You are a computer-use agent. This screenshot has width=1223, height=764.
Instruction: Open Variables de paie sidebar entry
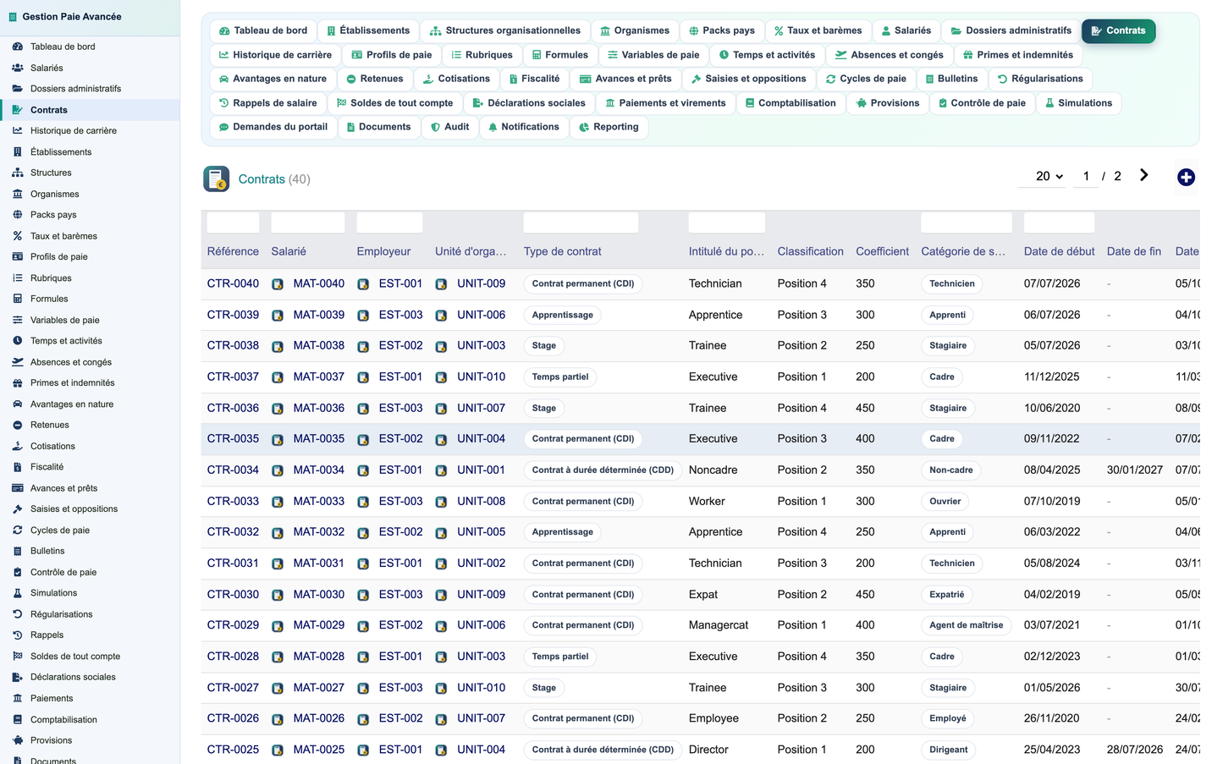[x=90, y=320]
